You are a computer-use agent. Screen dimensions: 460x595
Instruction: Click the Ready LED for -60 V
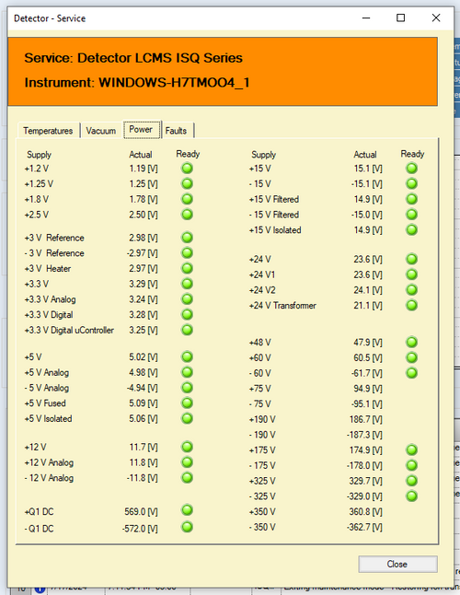412,373
